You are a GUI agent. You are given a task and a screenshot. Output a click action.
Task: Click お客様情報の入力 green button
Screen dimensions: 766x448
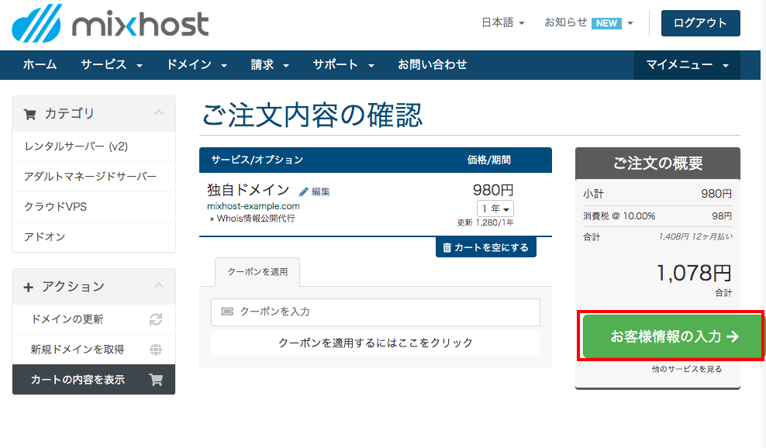click(673, 336)
